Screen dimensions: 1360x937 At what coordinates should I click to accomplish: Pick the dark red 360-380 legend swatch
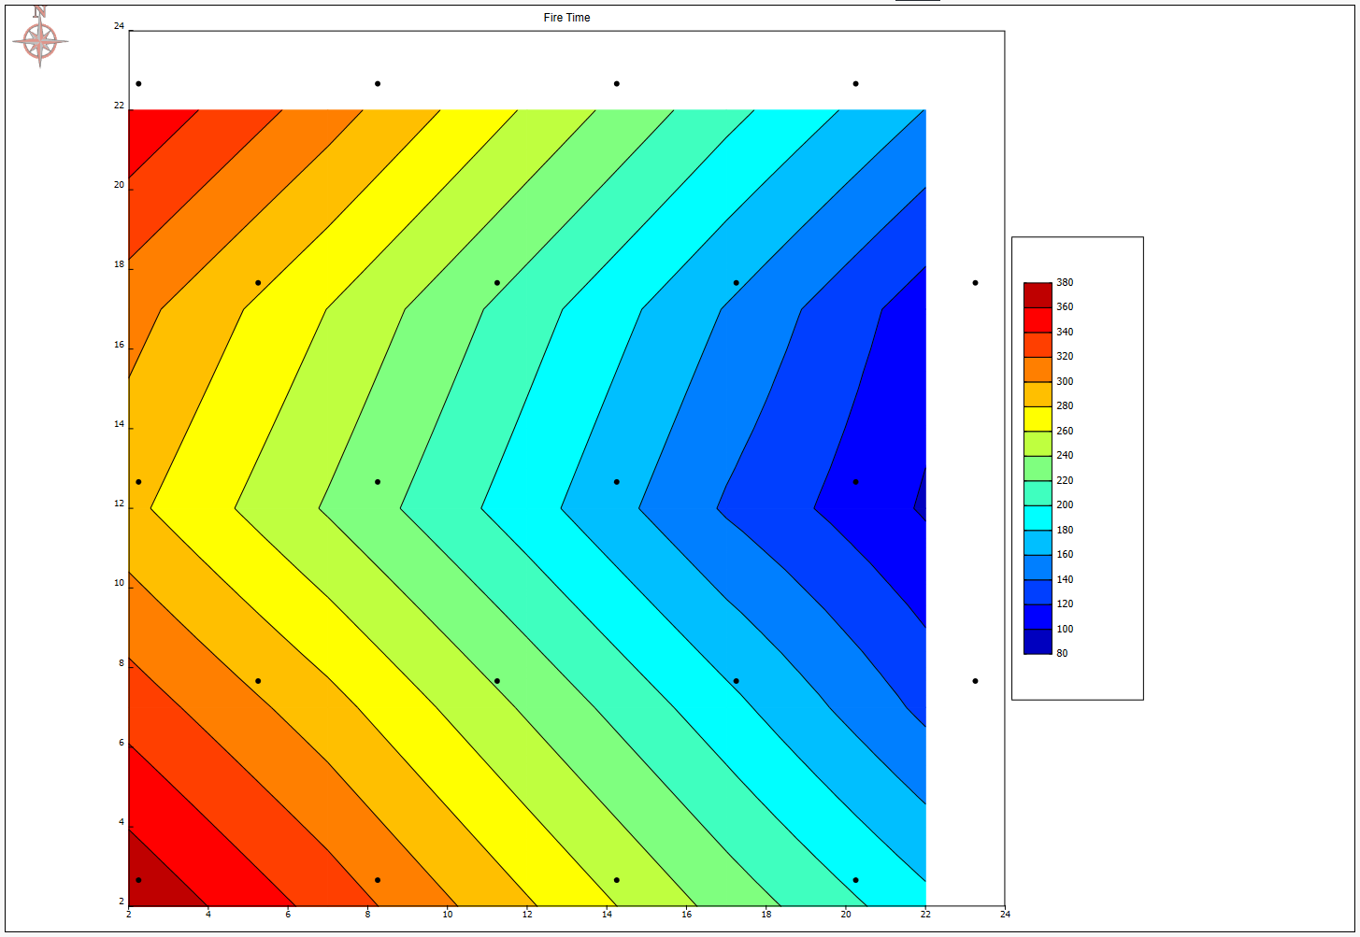click(1038, 295)
